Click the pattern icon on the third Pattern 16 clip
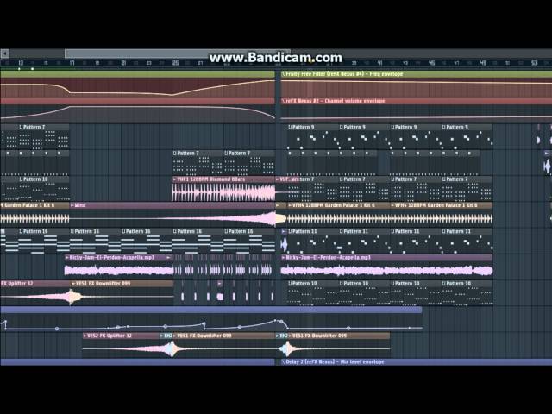Viewport: 552px width, 414px height. pos(123,231)
